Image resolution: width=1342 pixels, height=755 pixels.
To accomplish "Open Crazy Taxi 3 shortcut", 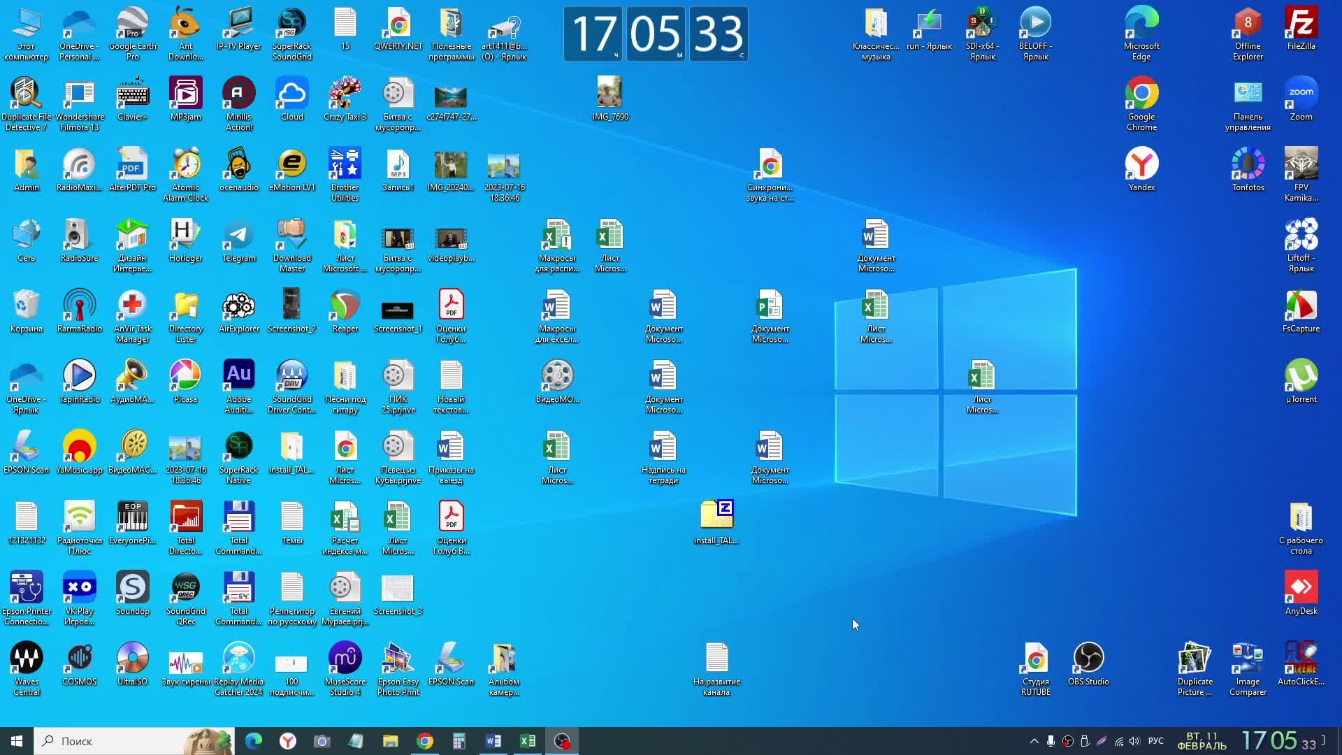I will pos(345,99).
